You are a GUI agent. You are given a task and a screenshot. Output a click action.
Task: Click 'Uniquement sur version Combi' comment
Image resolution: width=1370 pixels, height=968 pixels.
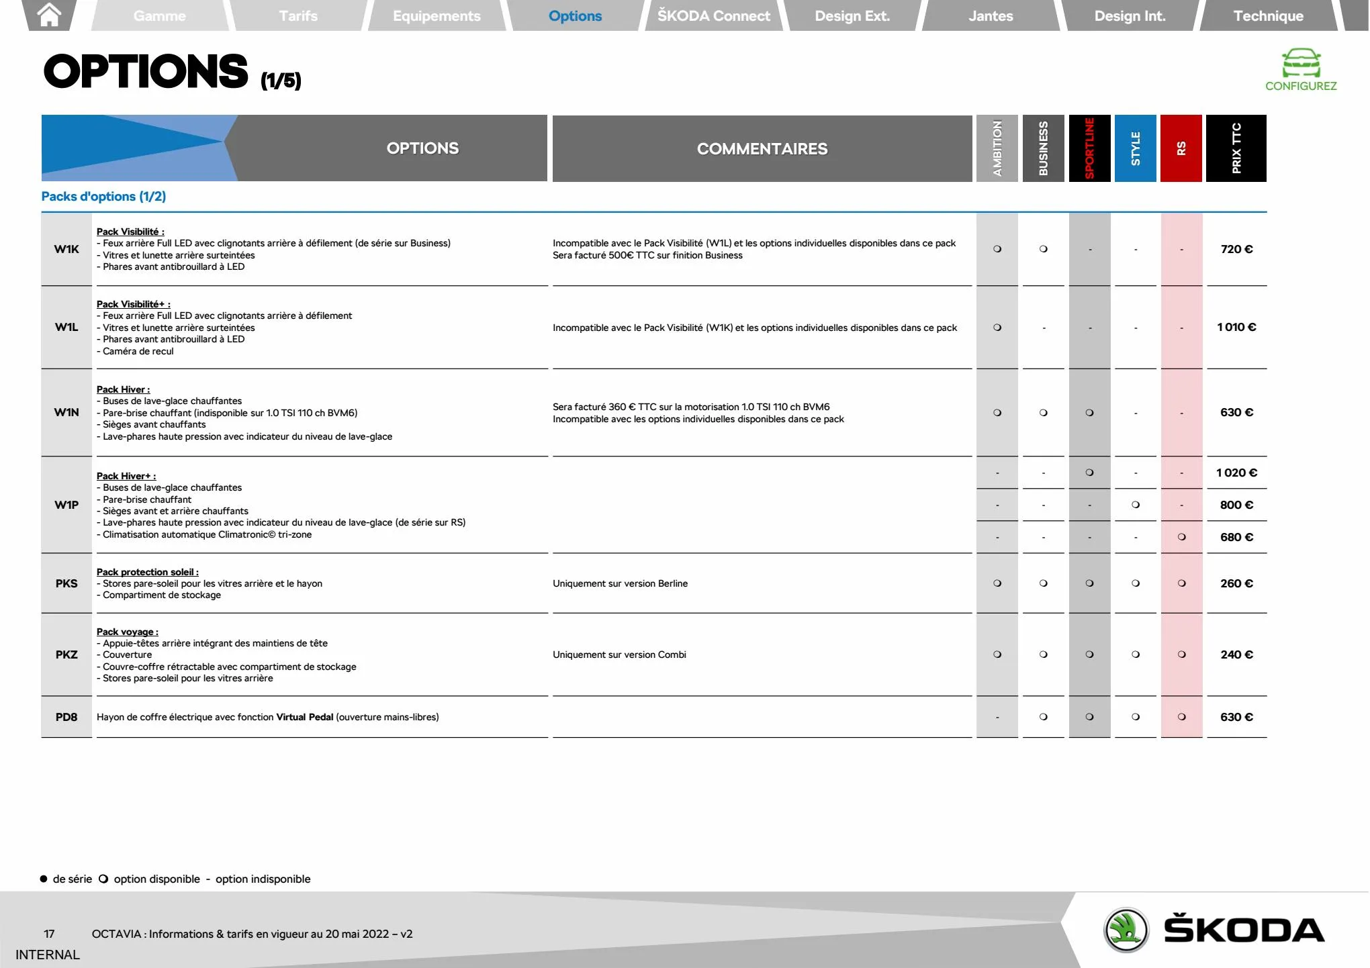pos(619,655)
